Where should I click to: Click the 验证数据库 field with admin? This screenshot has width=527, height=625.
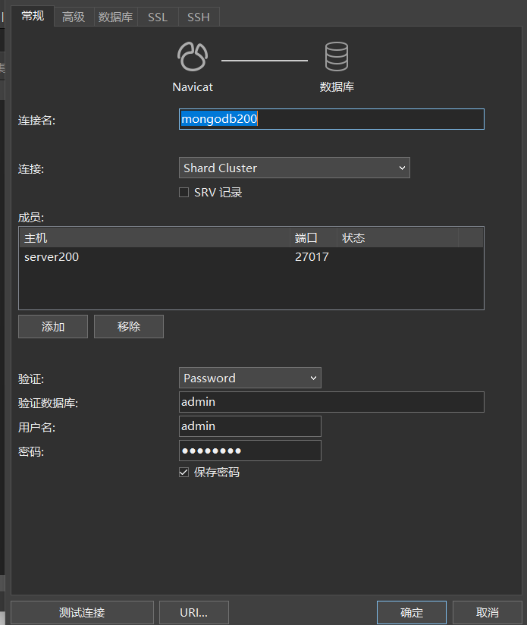coord(331,402)
